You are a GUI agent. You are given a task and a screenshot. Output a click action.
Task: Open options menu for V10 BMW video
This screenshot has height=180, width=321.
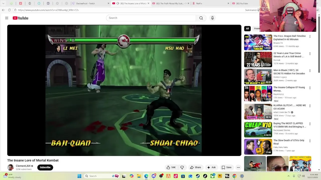pyautogui.click(x=310, y=124)
